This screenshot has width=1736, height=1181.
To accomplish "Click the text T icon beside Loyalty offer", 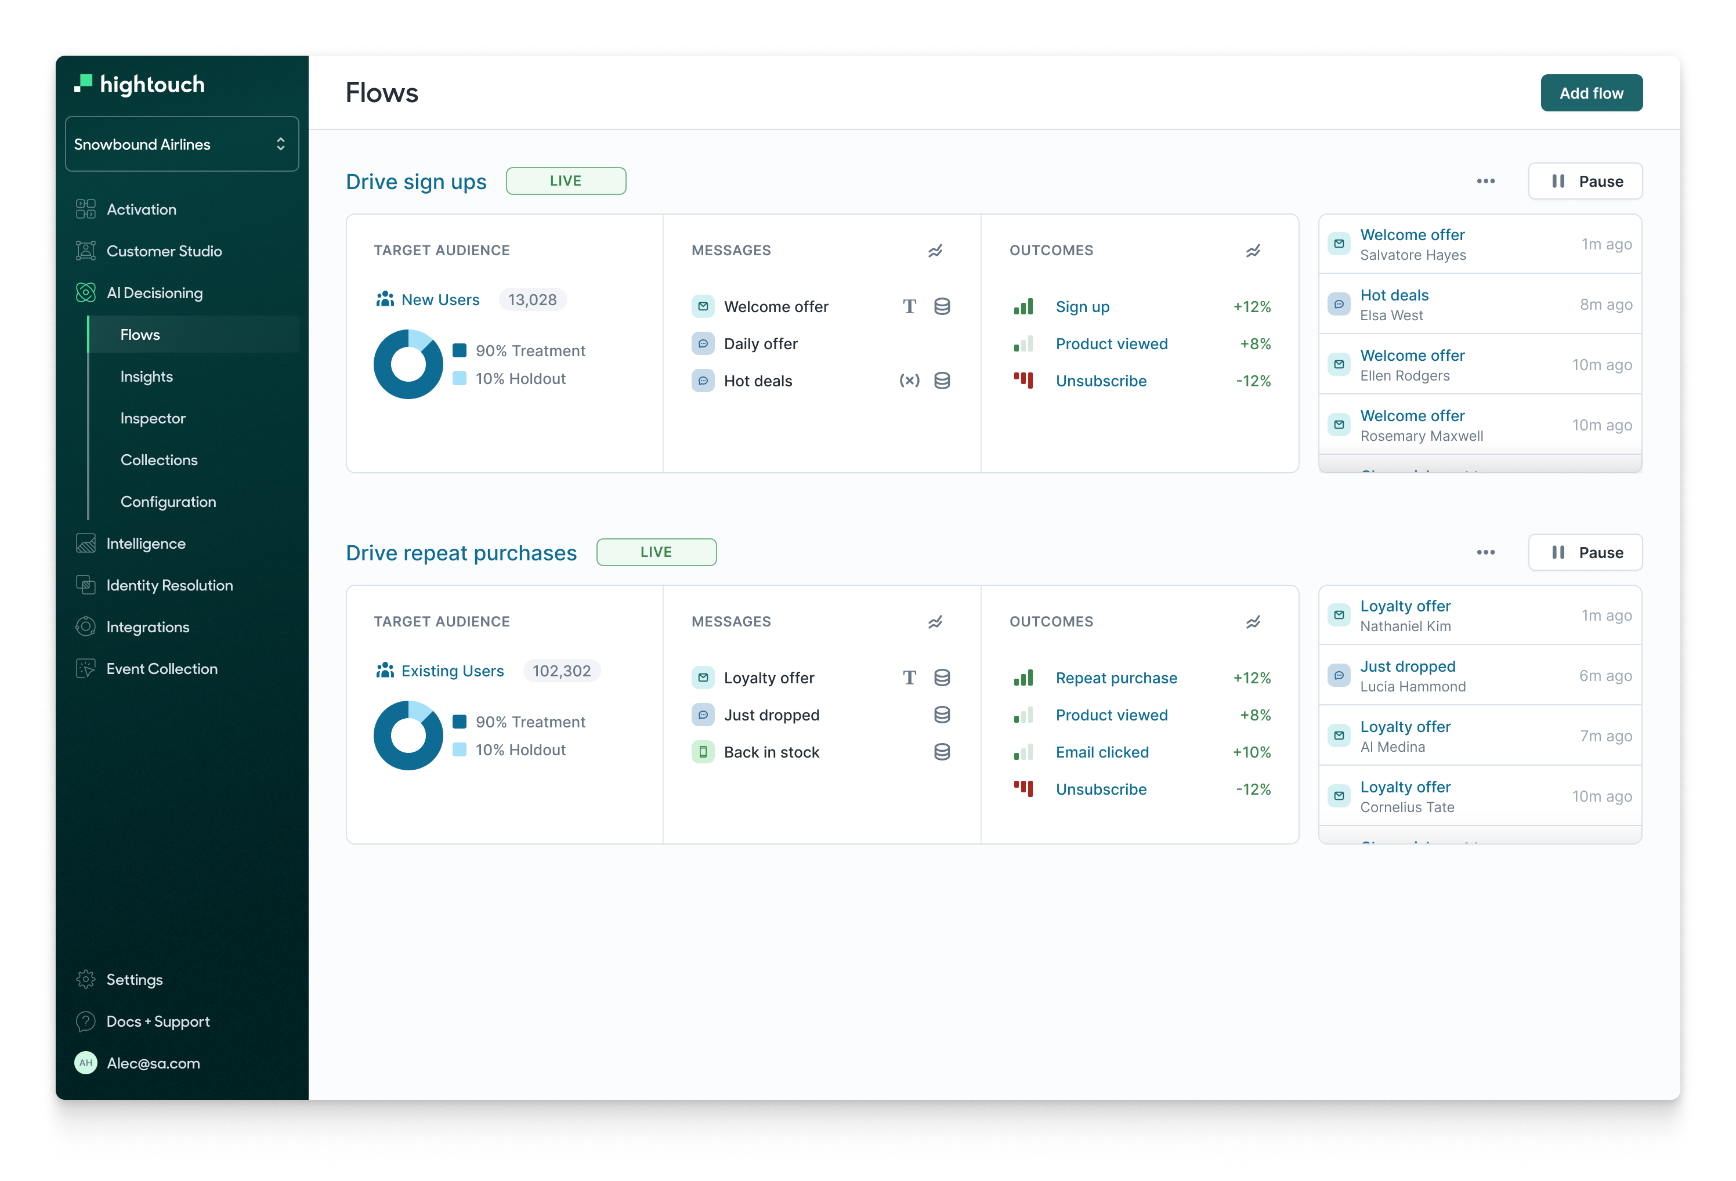I will (909, 678).
